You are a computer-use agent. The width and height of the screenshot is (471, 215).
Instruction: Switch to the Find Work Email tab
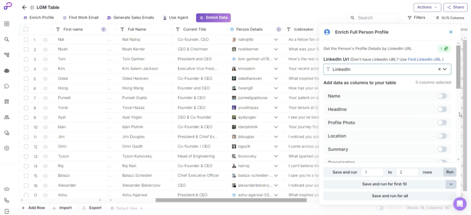(x=80, y=17)
